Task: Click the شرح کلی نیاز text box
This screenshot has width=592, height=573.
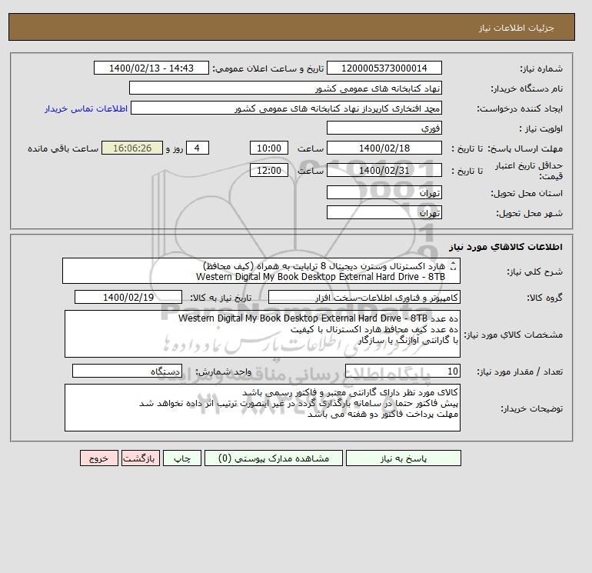Action: (261, 271)
